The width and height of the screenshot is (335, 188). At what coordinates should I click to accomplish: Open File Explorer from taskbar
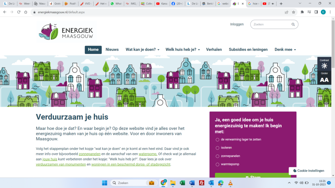coord(173,183)
